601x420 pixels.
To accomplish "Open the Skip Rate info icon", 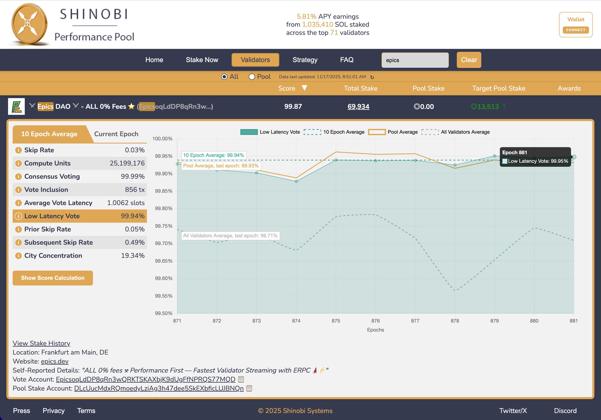I will pos(18,150).
